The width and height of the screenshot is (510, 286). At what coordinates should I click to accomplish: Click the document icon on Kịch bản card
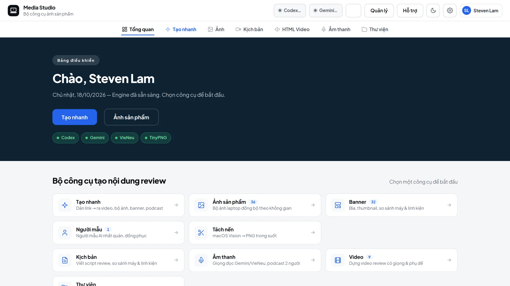tap(65, 260)
